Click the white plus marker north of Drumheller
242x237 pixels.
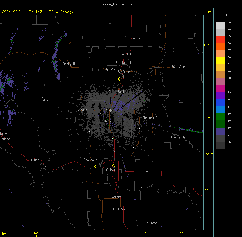(172, 106)
